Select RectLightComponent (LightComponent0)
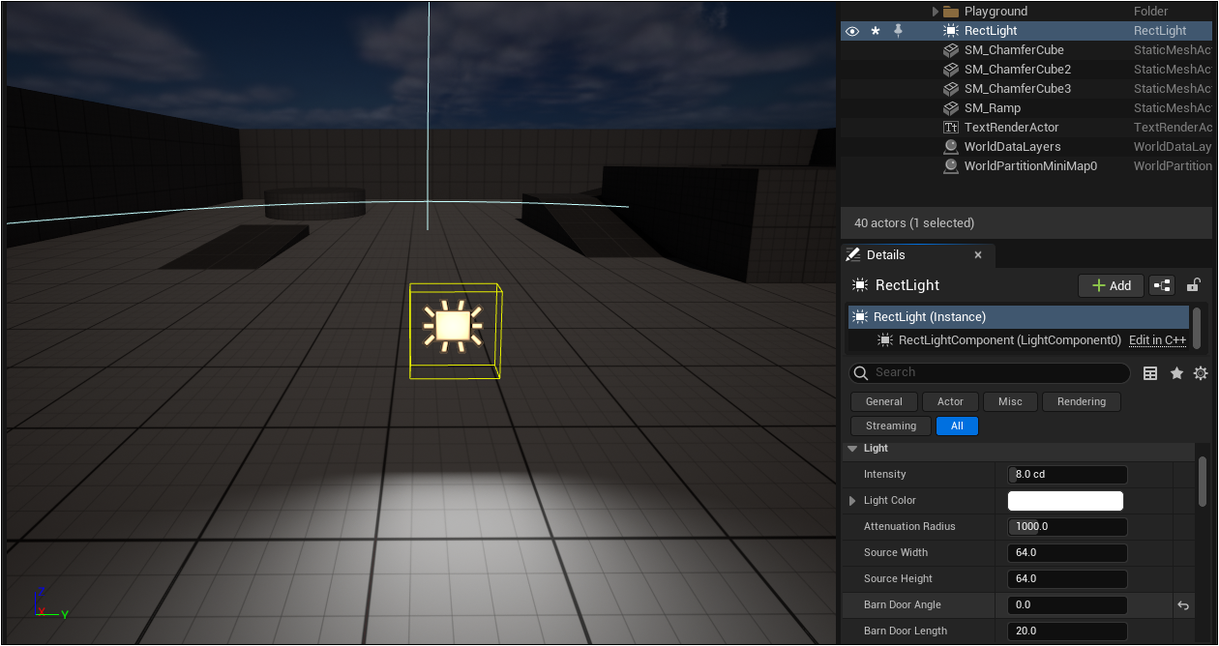 1010,340
